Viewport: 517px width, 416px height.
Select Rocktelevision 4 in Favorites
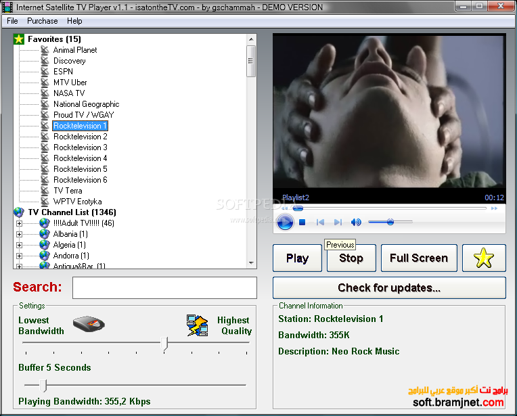pyautogui.click(x=81, y=158)
